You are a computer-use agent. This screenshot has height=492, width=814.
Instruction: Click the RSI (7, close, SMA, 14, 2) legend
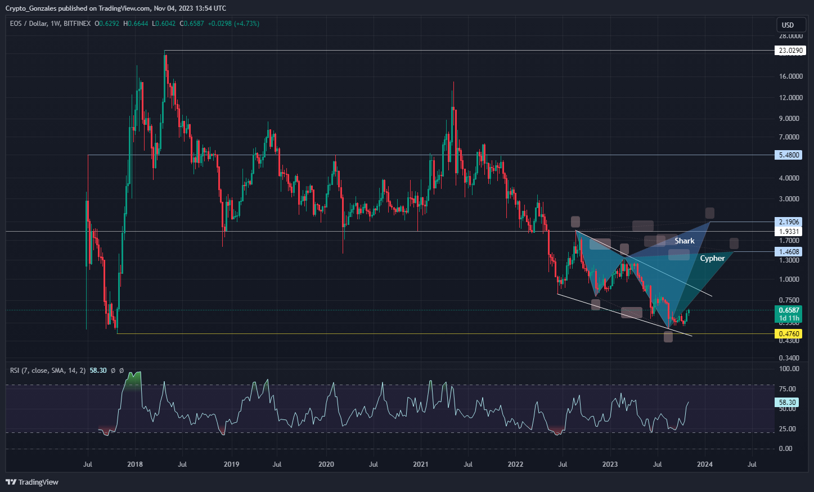click(x=48, y=371)
